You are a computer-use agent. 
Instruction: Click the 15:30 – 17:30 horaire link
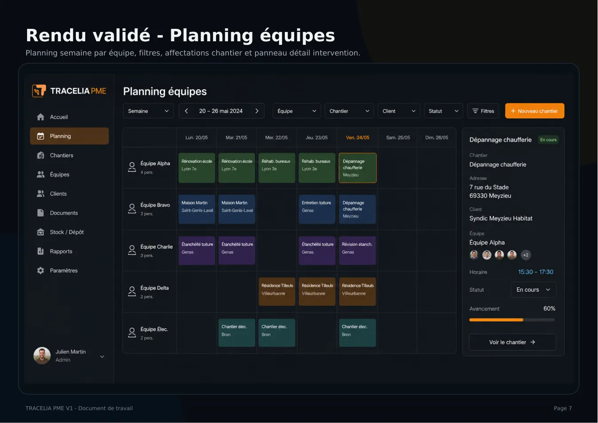(536, 272)
